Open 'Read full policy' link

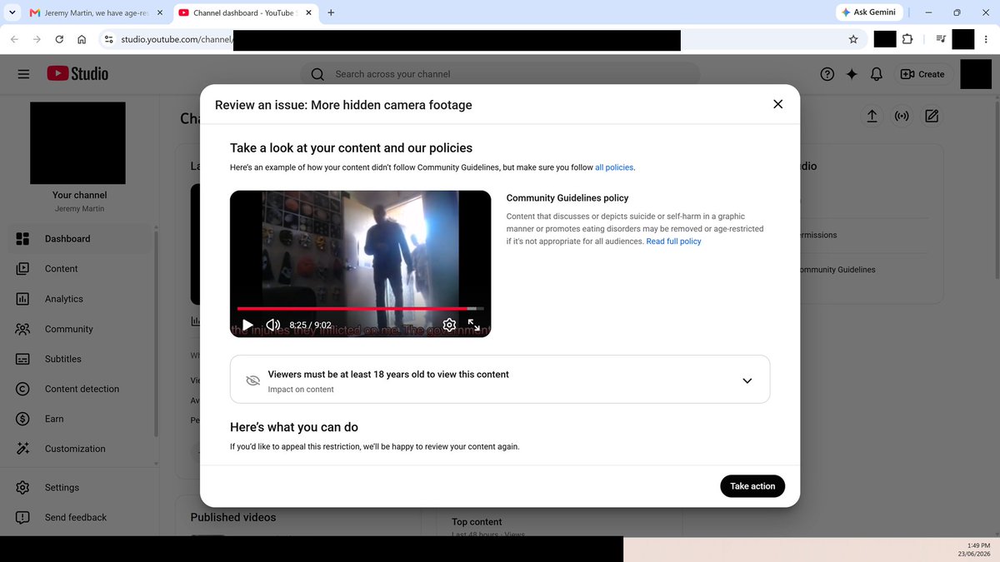click(x=673, y=241)
